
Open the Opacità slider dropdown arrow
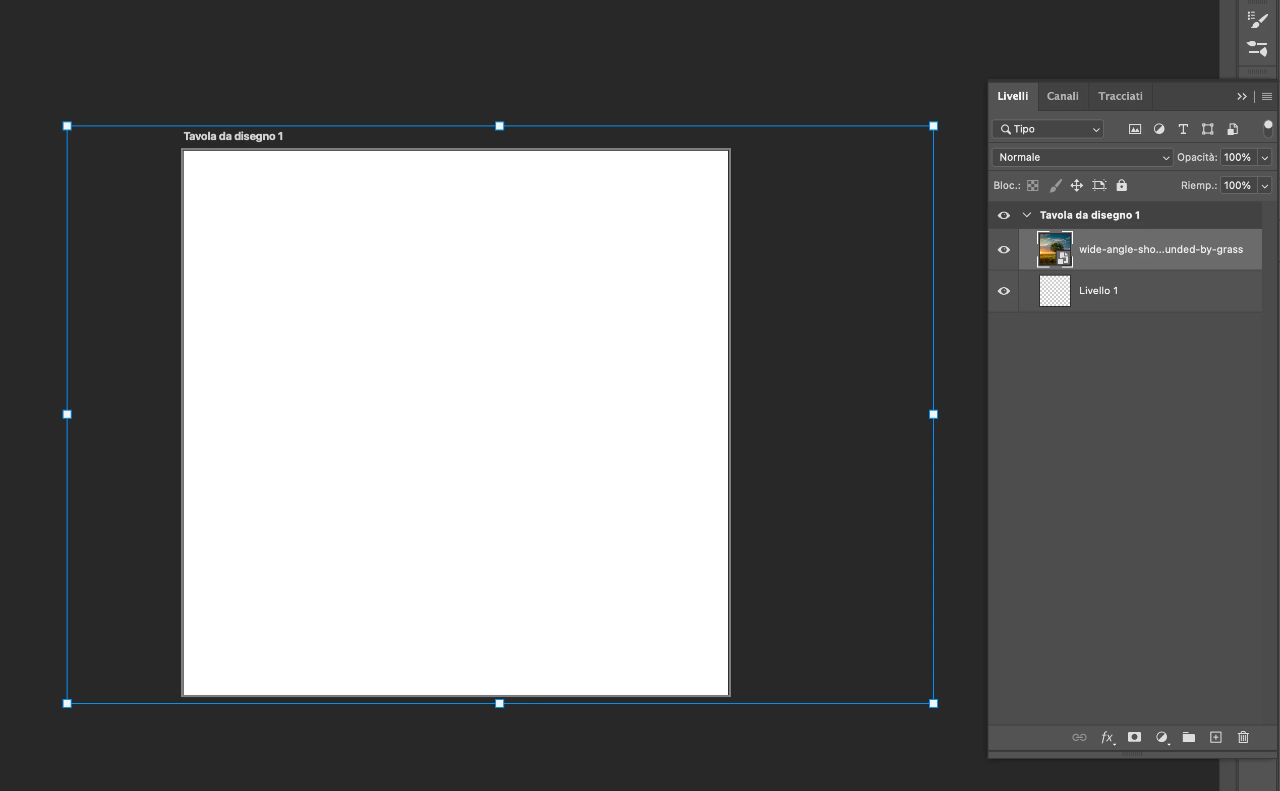tap(1265, 157)
